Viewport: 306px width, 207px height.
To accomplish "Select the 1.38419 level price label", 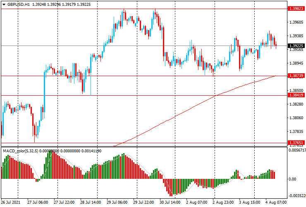I will click(296, 95).
